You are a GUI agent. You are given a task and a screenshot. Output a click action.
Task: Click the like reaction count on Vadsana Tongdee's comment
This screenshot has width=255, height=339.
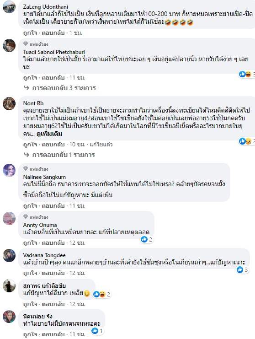[x=246, y=269]
